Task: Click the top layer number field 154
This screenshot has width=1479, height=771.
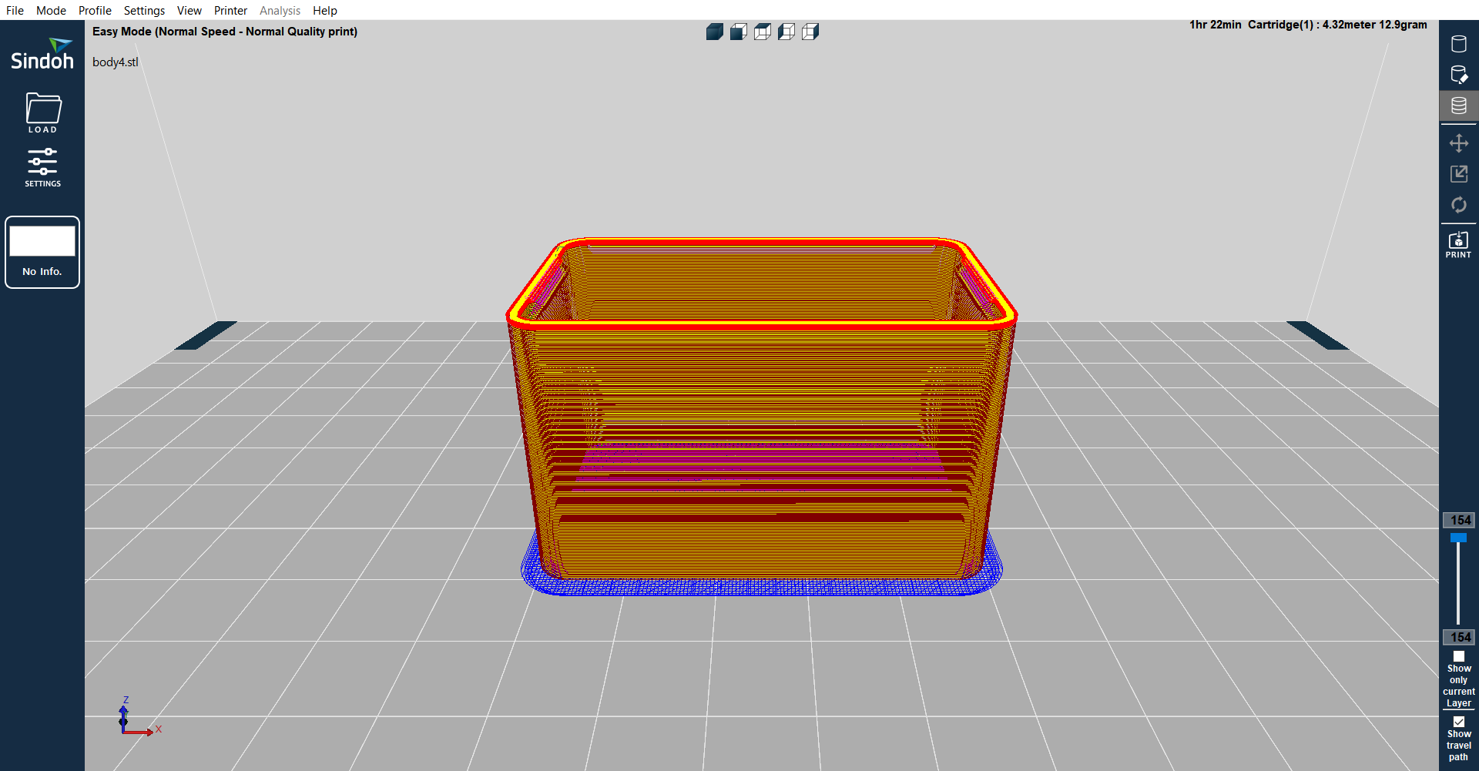Action: pos(1459,520)
